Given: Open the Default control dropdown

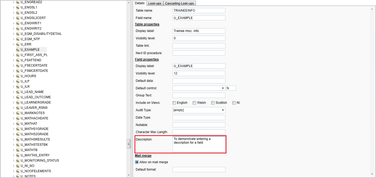Looking at the screenshot, I should tap(223, 88).
